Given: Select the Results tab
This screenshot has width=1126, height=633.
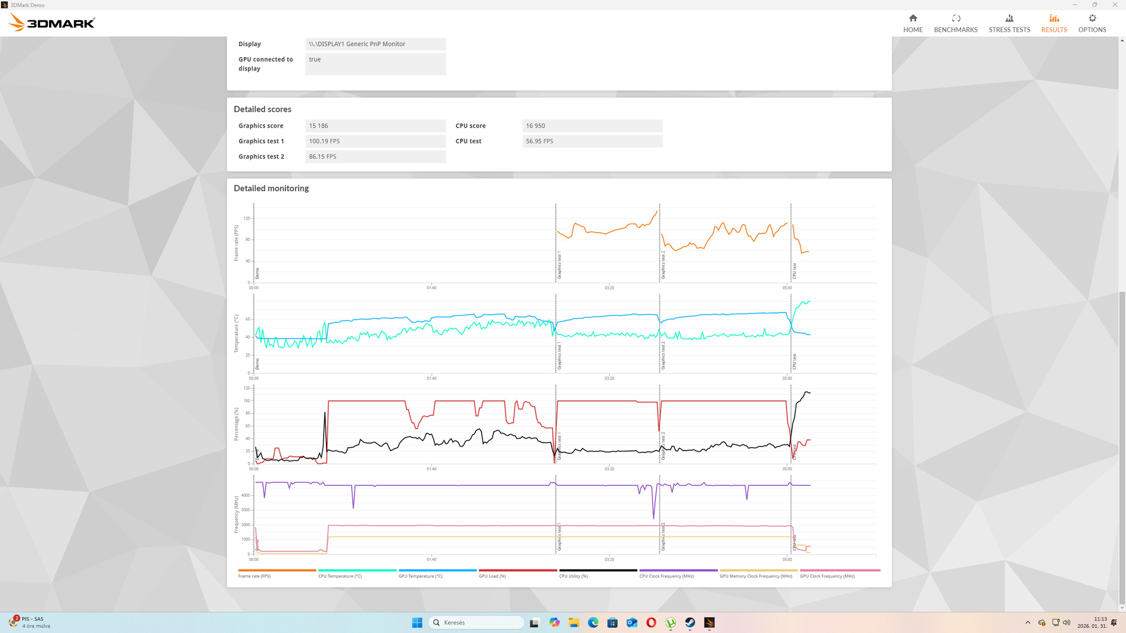Looking at the screenshot, I should coord(1054,23).
